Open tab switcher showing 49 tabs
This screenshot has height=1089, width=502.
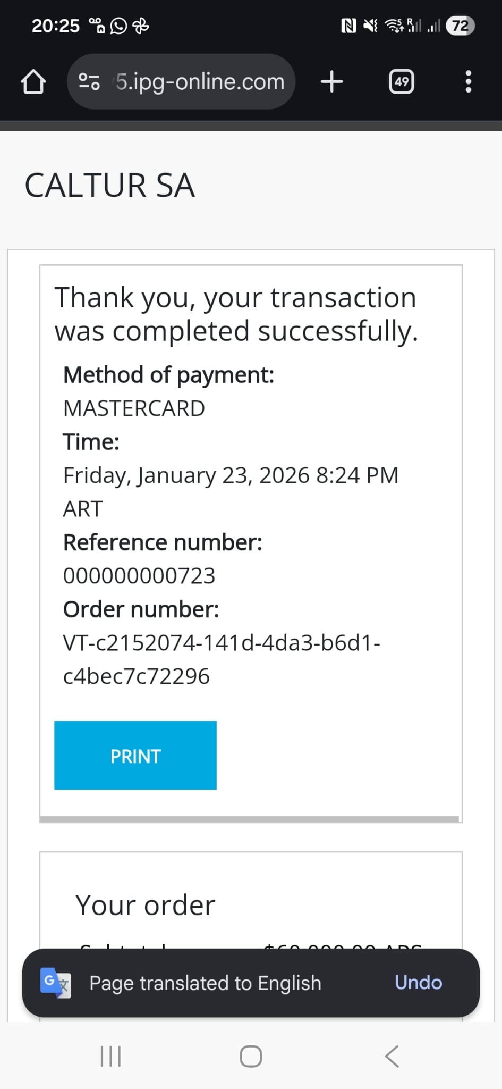pos(402,82)
